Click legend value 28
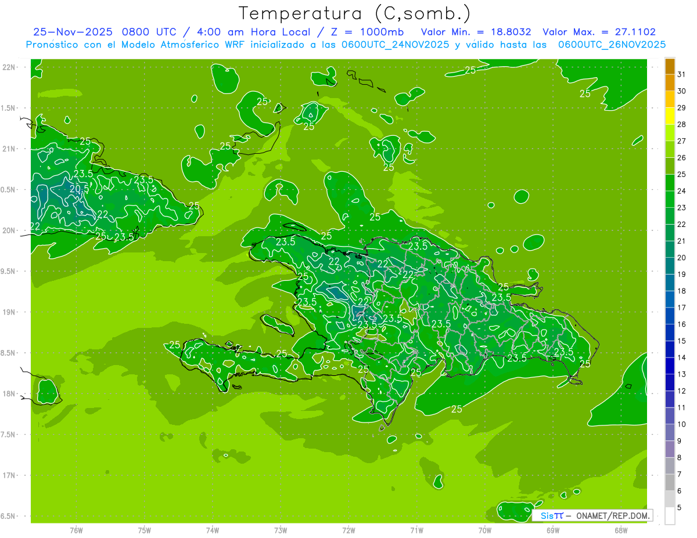Viewport: 697px width, 538px height. [x=681, y=124]
